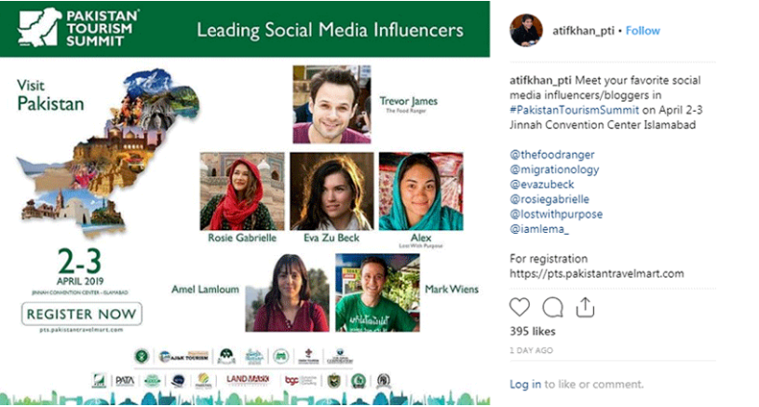Click the Pakistan Tourism Summit logo
The height and width of the screenshot is (407, 759).
click(x=78, y=28)
